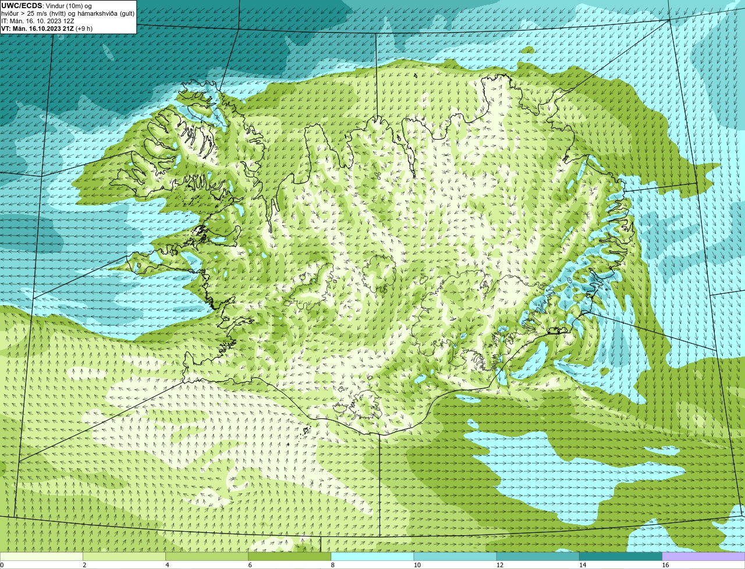This screenshot has height=569, width=745.
Task: Click the "0" label on the color scale
Action: pos(2,565)
